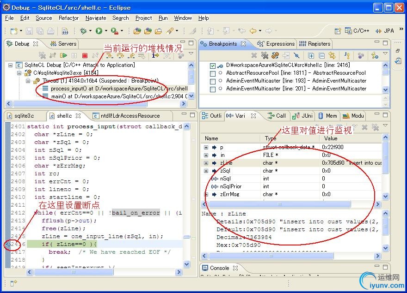Click the Step Into icon
The width and height of the screenshot is (407, 293).
(x=110, y=55)
